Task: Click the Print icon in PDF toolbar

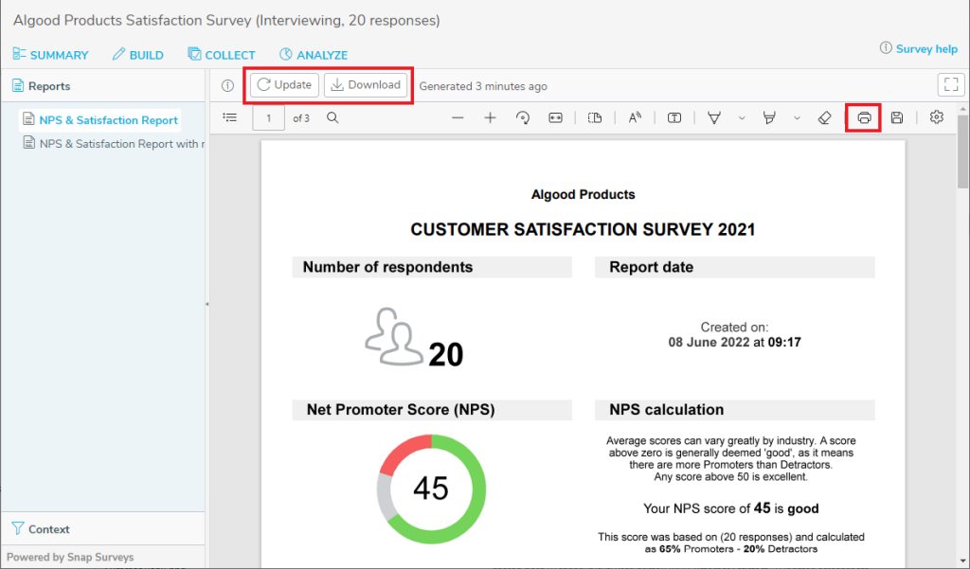Action: click(863, 118)
